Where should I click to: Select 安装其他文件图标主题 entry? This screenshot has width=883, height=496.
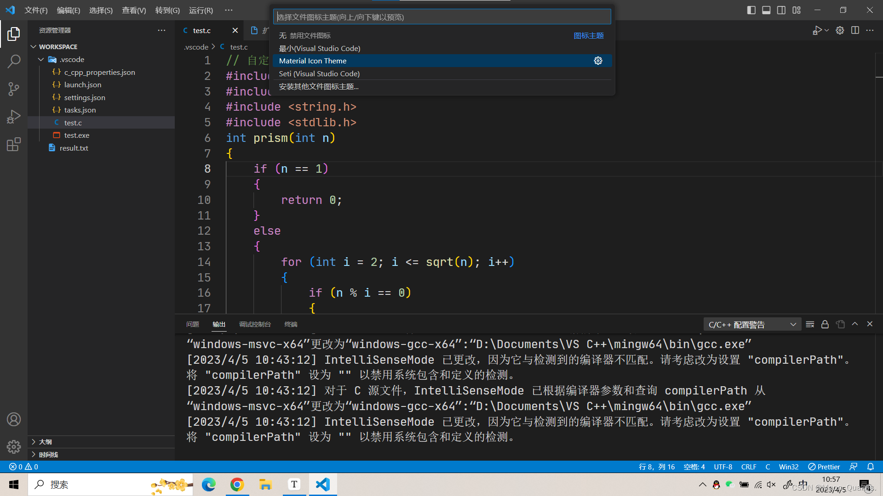click(318, 86)
